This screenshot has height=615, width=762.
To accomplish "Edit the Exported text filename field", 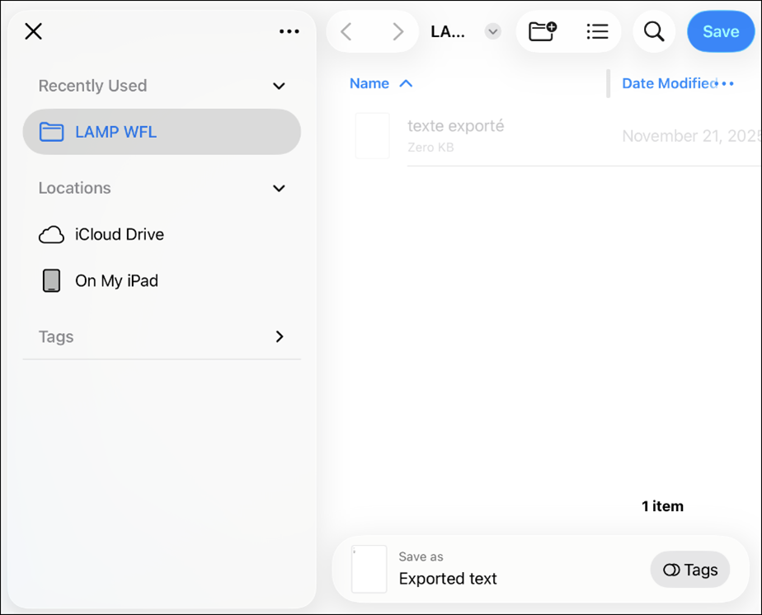I will click(x=448, y=579).
